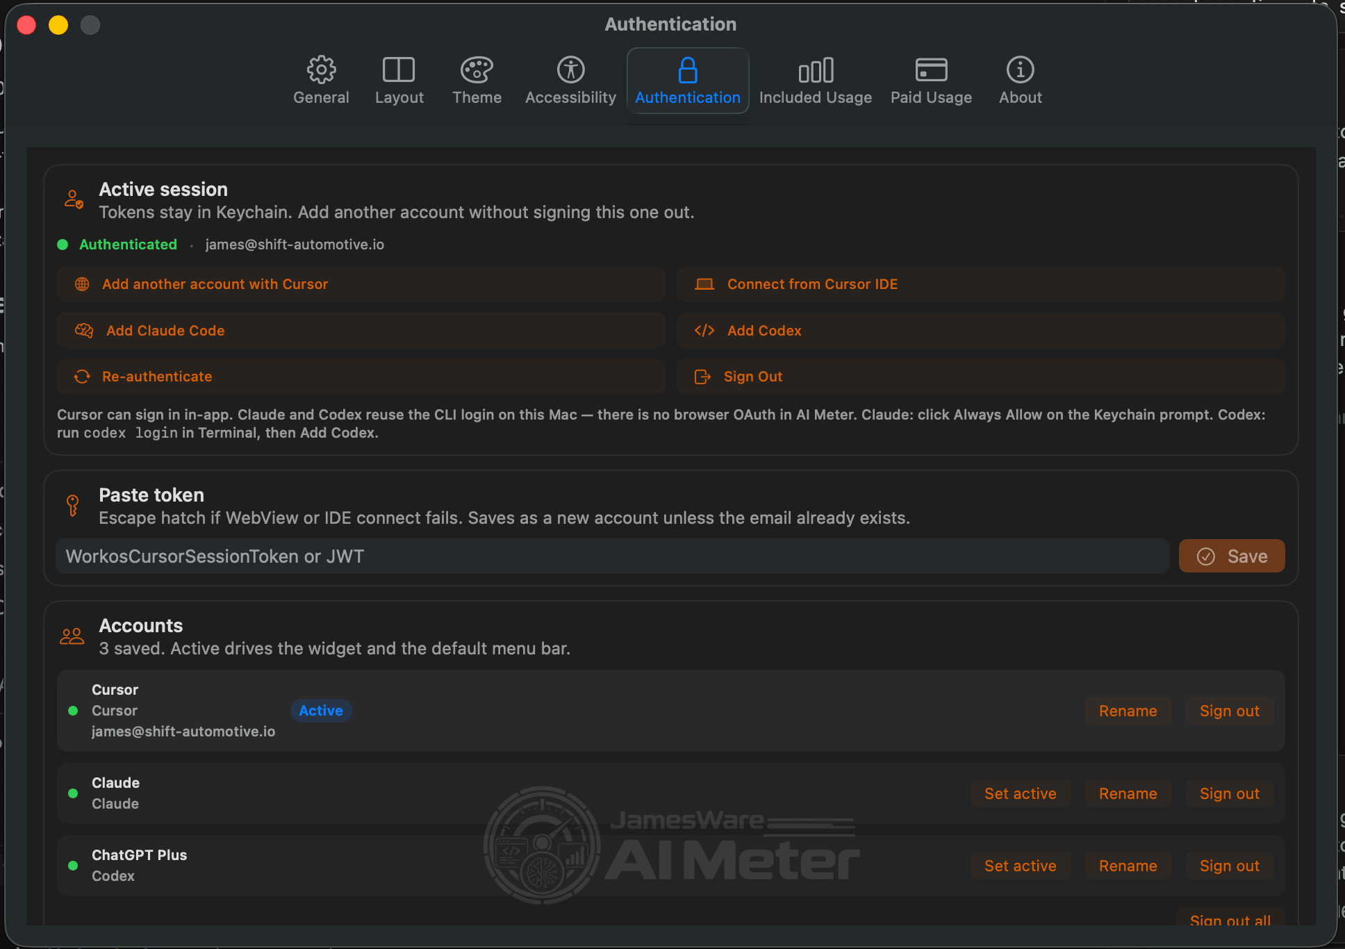Focus the WorkosCursorSessionToken or JWT field
This screenshot has width=1345, height=949.
click(x=612, y=556)
